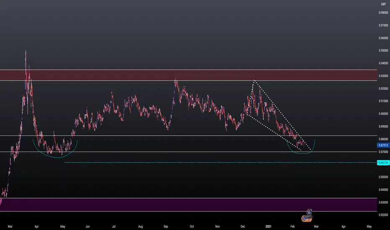The height and width of the screenshot is (230, 390).
Task: Click the GBP currency label on price axis
Action: click(383, 4)
